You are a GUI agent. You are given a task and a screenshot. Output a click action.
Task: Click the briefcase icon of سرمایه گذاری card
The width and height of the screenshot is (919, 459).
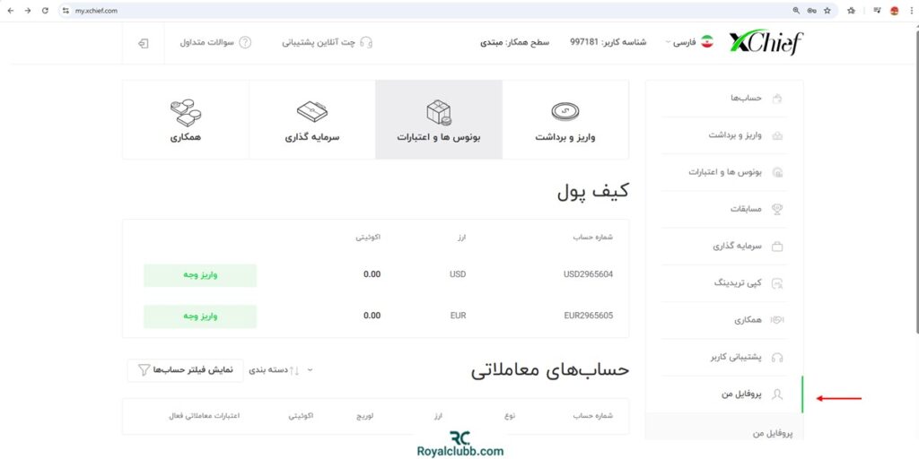point(311,110)
